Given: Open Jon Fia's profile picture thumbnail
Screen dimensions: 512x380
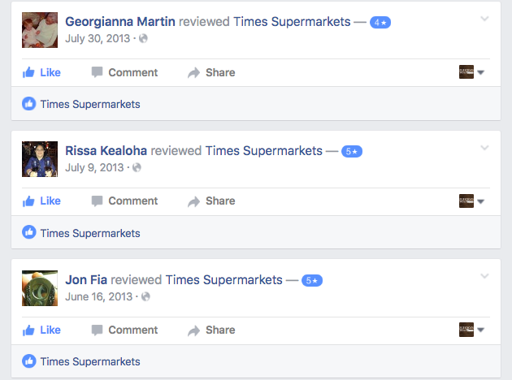Looking at the screenshot, I should pyautogui.click(x=40, y=288).
